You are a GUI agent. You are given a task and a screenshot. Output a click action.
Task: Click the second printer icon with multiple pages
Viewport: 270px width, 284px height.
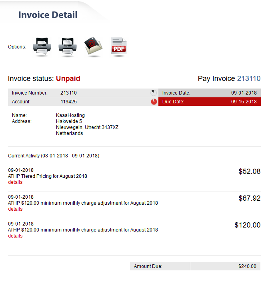(68, 46)
